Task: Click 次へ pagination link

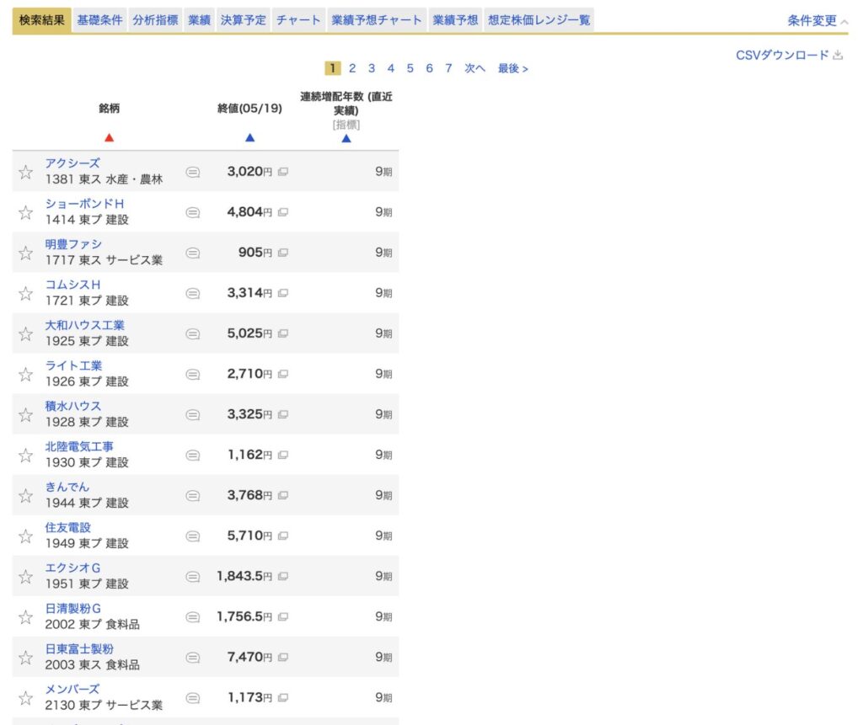Action: [x=475, y=68]
